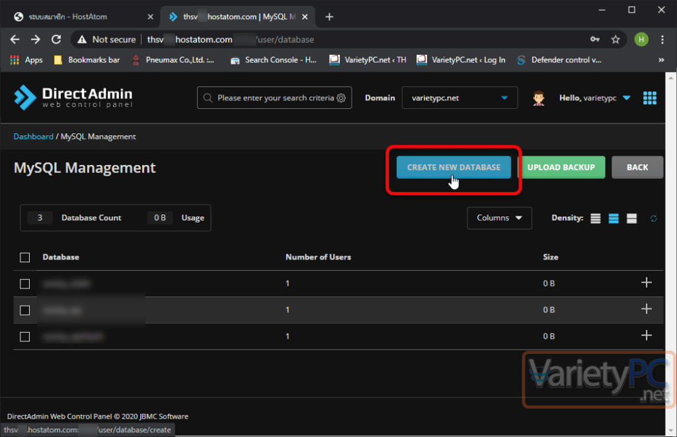Image resolution: width=677 pixels, height=437 pixels.
Task: Toggle the select-all databases checkbox
Action: point(25,257)
